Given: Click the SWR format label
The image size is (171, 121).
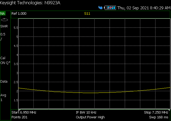Looking at the screenshot, I should click(4, 26).
